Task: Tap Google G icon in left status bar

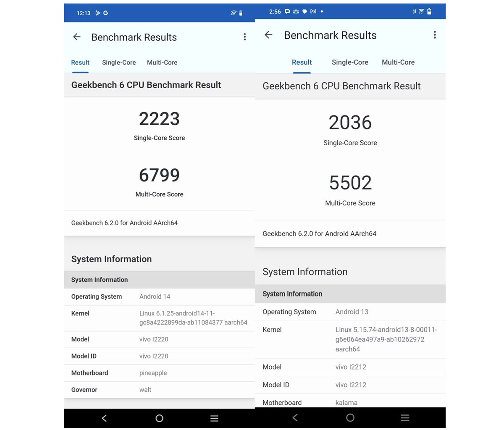Action: (x=105, y=13)
